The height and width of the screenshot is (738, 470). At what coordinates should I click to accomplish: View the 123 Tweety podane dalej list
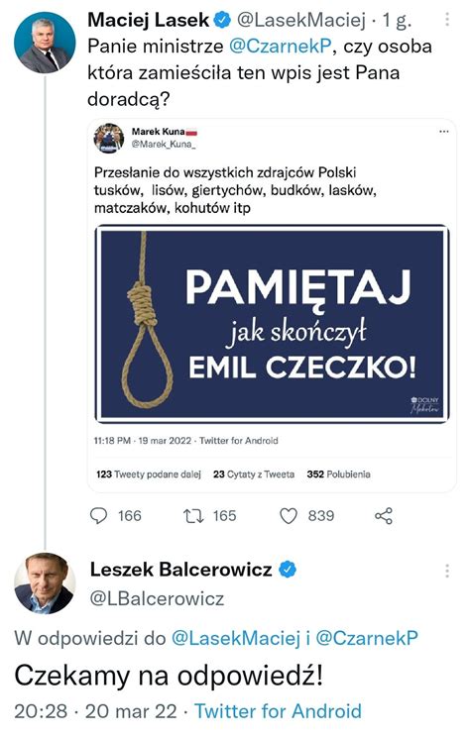(x=149, y=474)
